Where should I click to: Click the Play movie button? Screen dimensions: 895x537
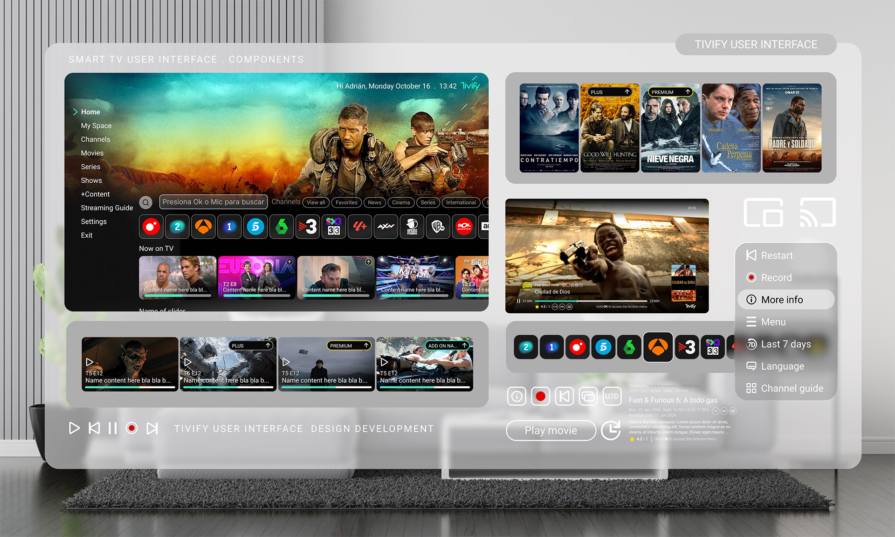(x=551, y=431)
